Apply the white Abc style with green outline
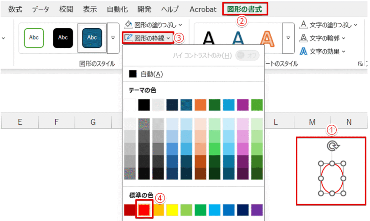The height and width of the screenshot is (221, 370). point(34,38)
